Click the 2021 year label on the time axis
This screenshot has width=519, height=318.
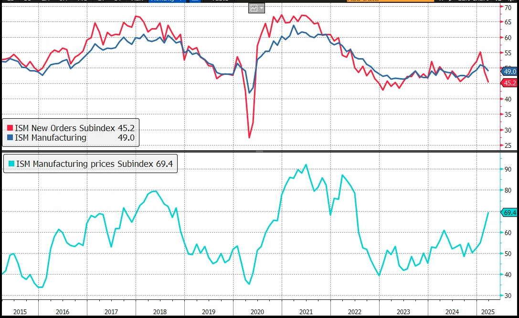(x=306, y=312)
